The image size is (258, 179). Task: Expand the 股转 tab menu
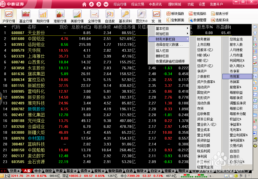coord(99,171)
